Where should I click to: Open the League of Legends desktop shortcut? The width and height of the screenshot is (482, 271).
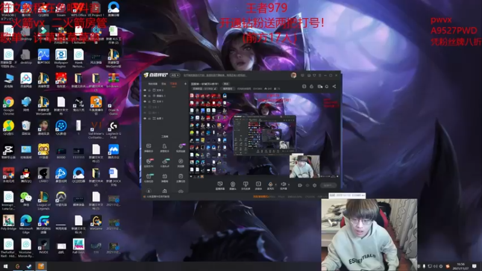pyautogui.click(x=43, y=201)
